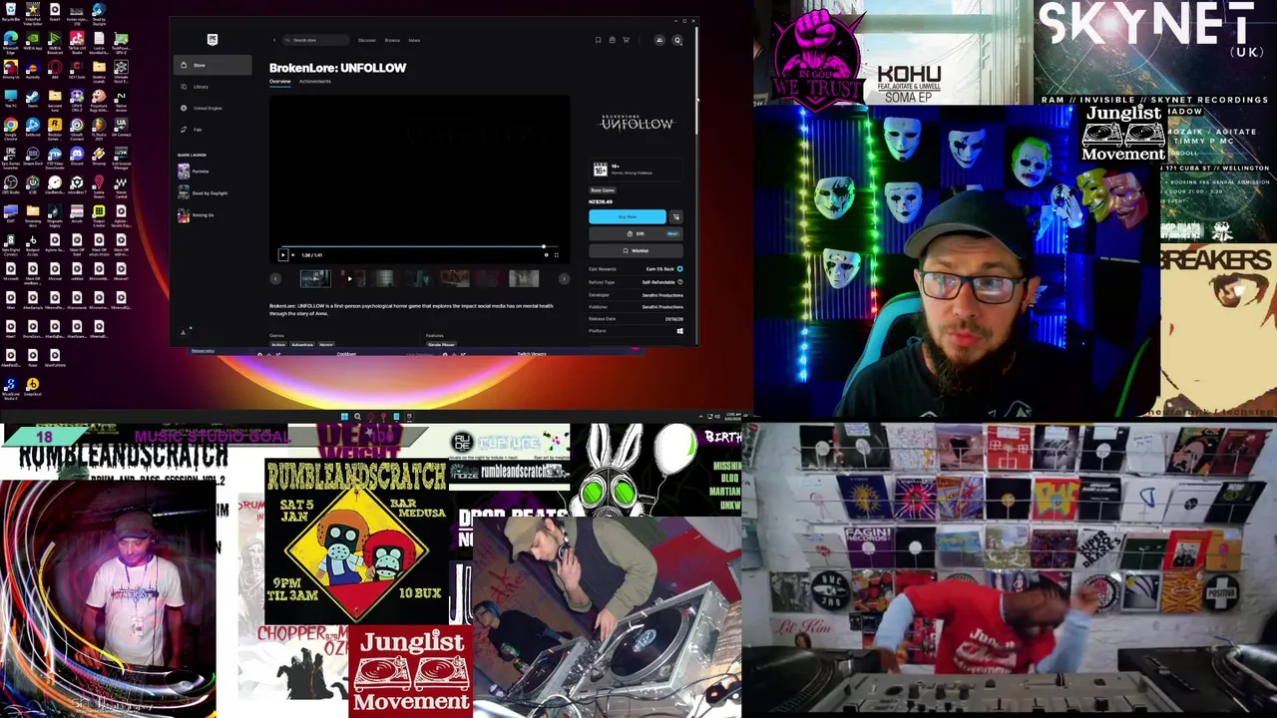
Task: Click the Epic Games logo in launcher
Action: click(x=213, y=40)
